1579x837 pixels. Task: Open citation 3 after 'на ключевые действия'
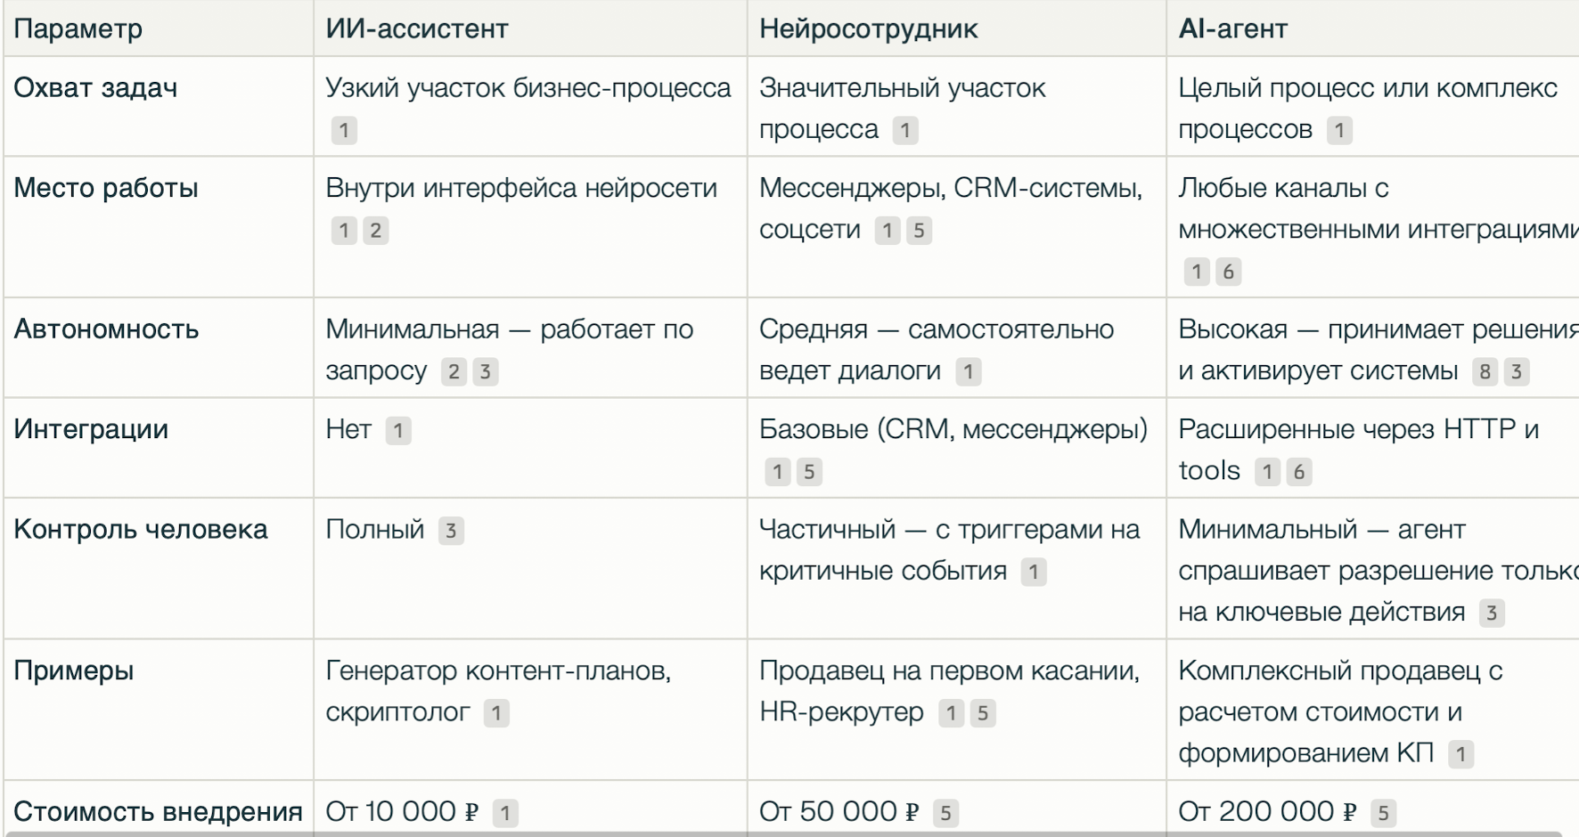1492,612
